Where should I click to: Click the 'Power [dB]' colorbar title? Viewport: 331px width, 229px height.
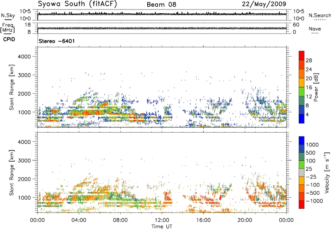tap(316, 87)
